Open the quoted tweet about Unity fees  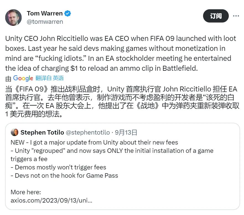tap(123, 166)
